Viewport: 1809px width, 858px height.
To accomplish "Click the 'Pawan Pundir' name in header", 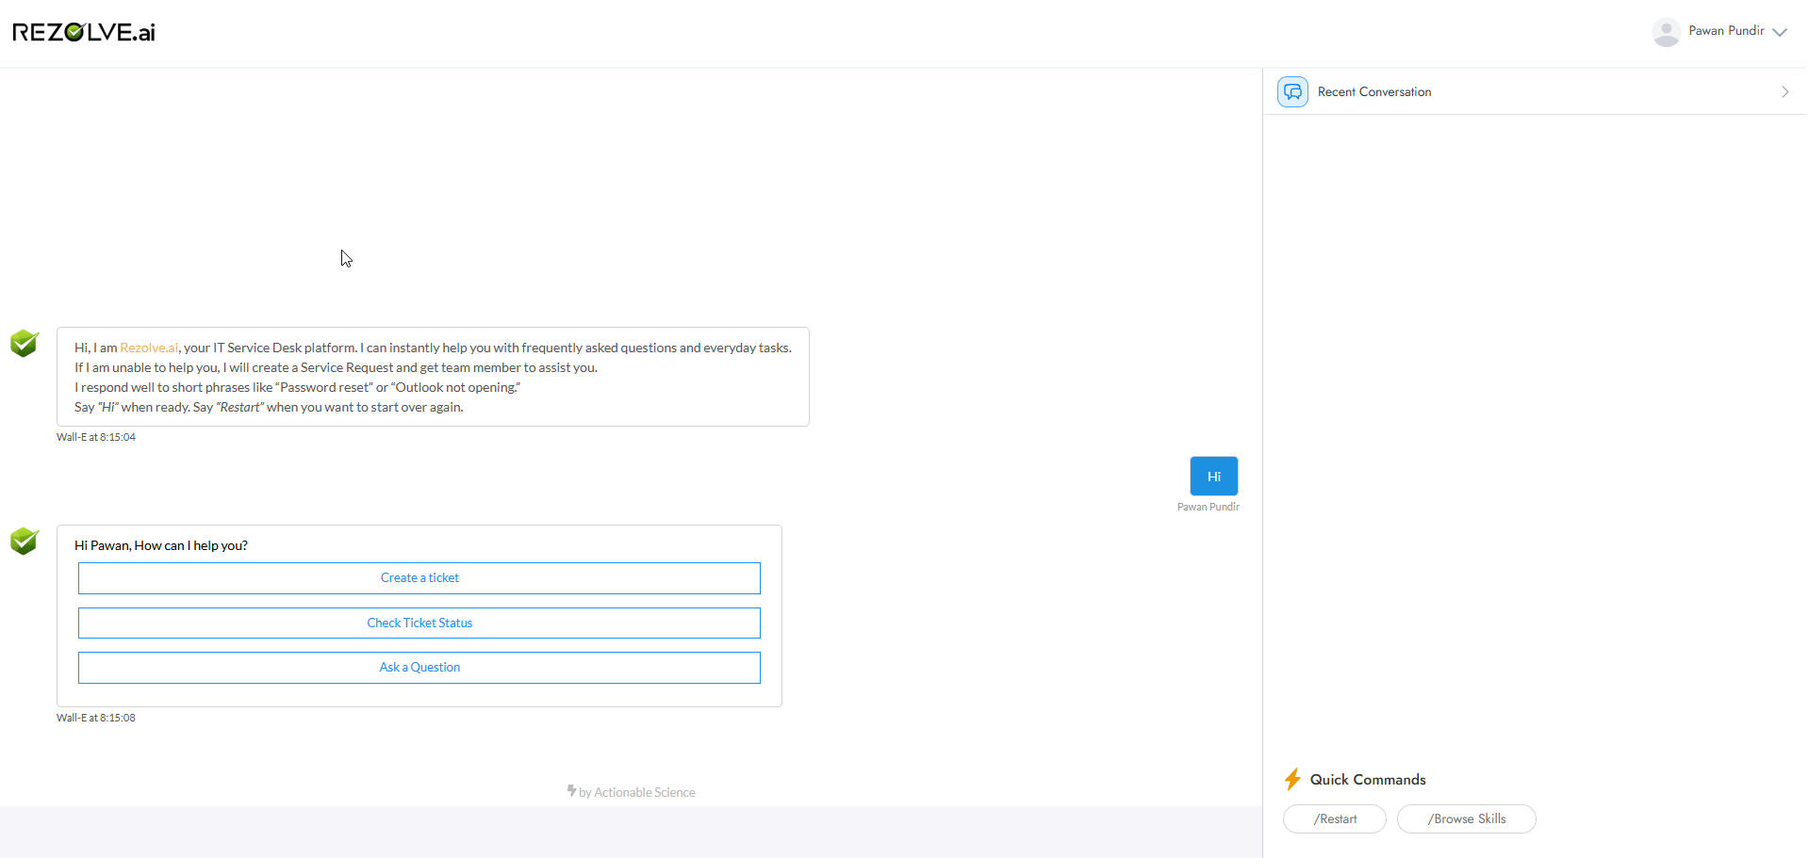I will pos(1726,31).
